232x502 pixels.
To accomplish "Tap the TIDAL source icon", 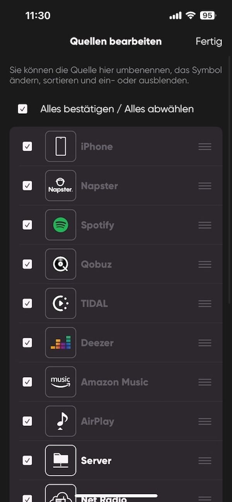I will pos(61,303).
